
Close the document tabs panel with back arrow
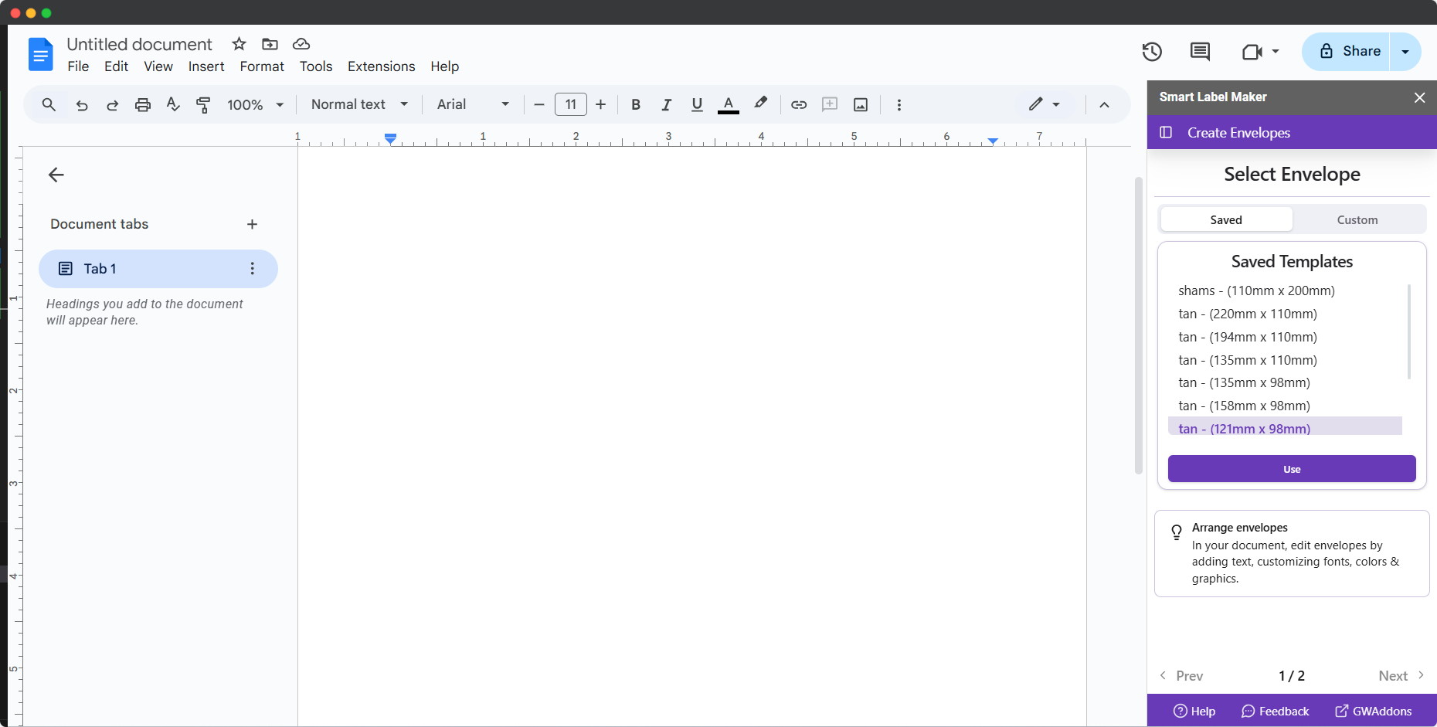(x=56, y=175)
